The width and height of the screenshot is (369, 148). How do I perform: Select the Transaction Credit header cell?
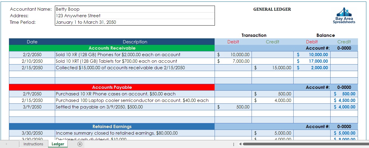click(x=272, y=42)
